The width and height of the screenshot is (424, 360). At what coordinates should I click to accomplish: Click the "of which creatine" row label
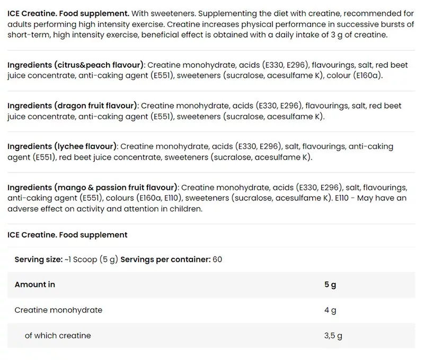pyautogui.click(x=58, y=336)
